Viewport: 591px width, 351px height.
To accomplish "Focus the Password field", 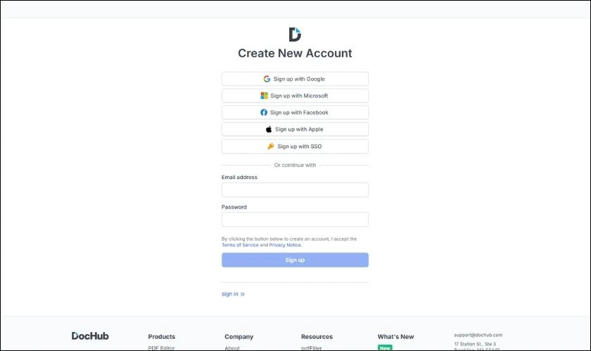I will point(295,220).
